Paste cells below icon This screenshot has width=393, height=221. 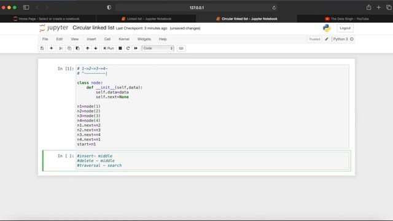coord(78,48)
